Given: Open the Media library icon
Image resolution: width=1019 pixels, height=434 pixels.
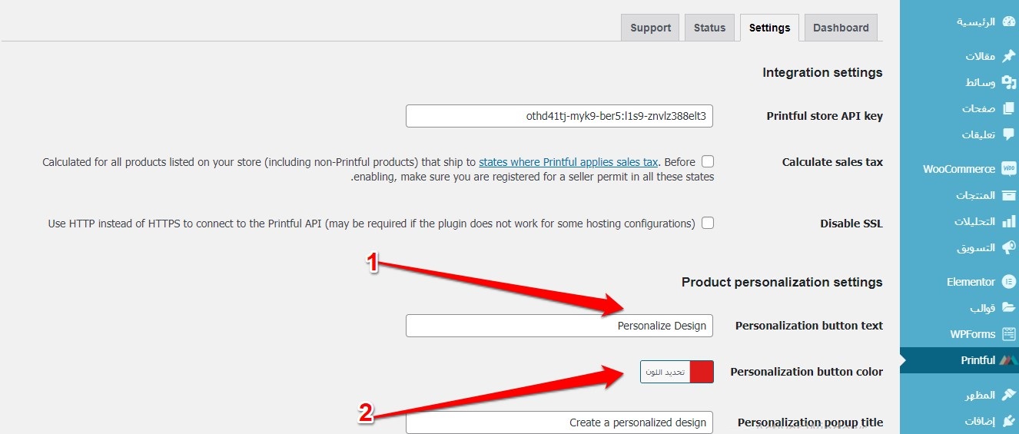Looking at the screenshot, I should 1009,82.
